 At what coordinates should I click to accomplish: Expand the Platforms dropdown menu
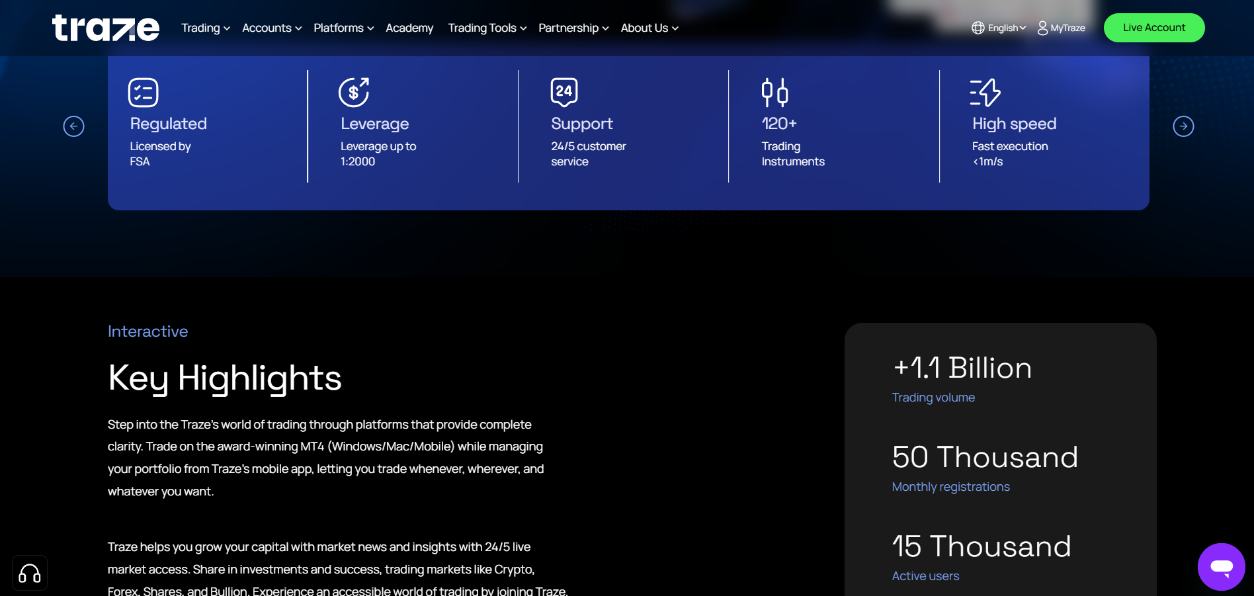pos(344,28)
